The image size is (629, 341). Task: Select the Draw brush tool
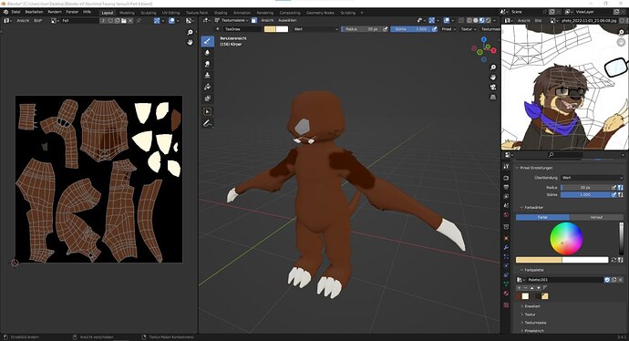[208, 41]
